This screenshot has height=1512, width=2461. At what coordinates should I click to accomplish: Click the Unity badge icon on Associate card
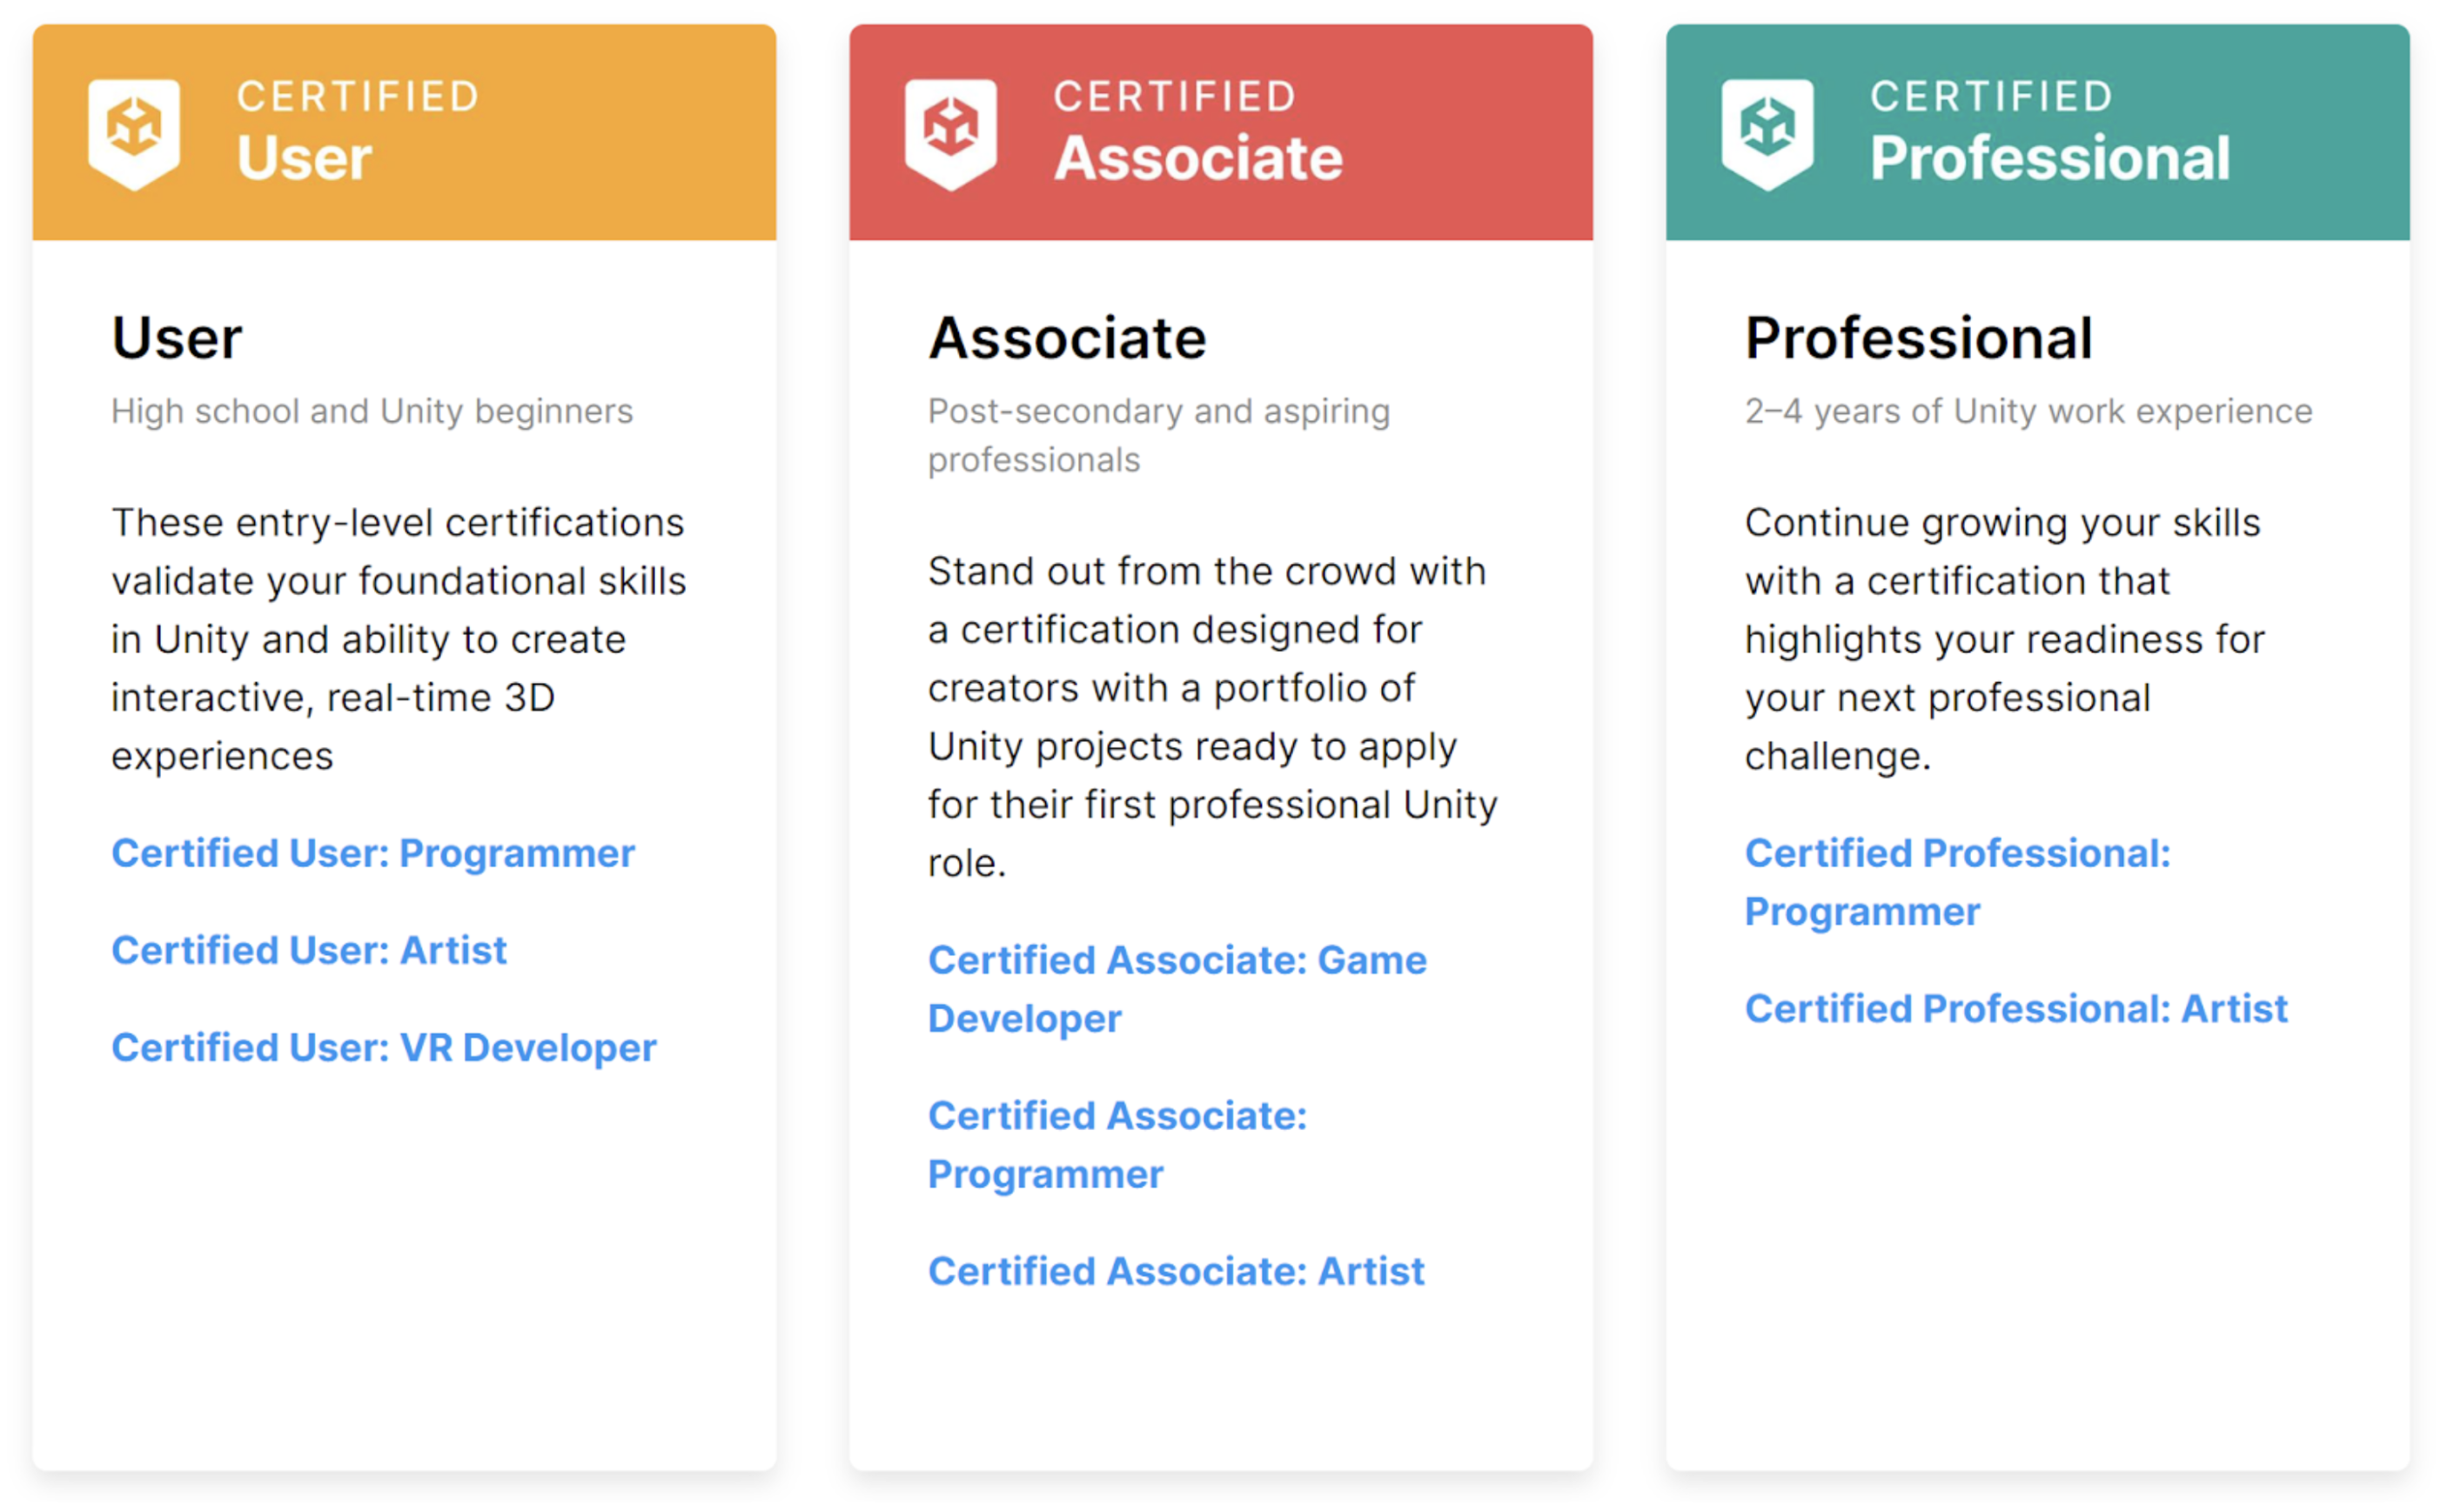951,133
